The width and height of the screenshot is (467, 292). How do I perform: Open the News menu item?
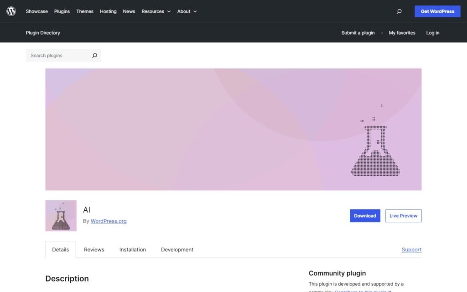(129, 11)
